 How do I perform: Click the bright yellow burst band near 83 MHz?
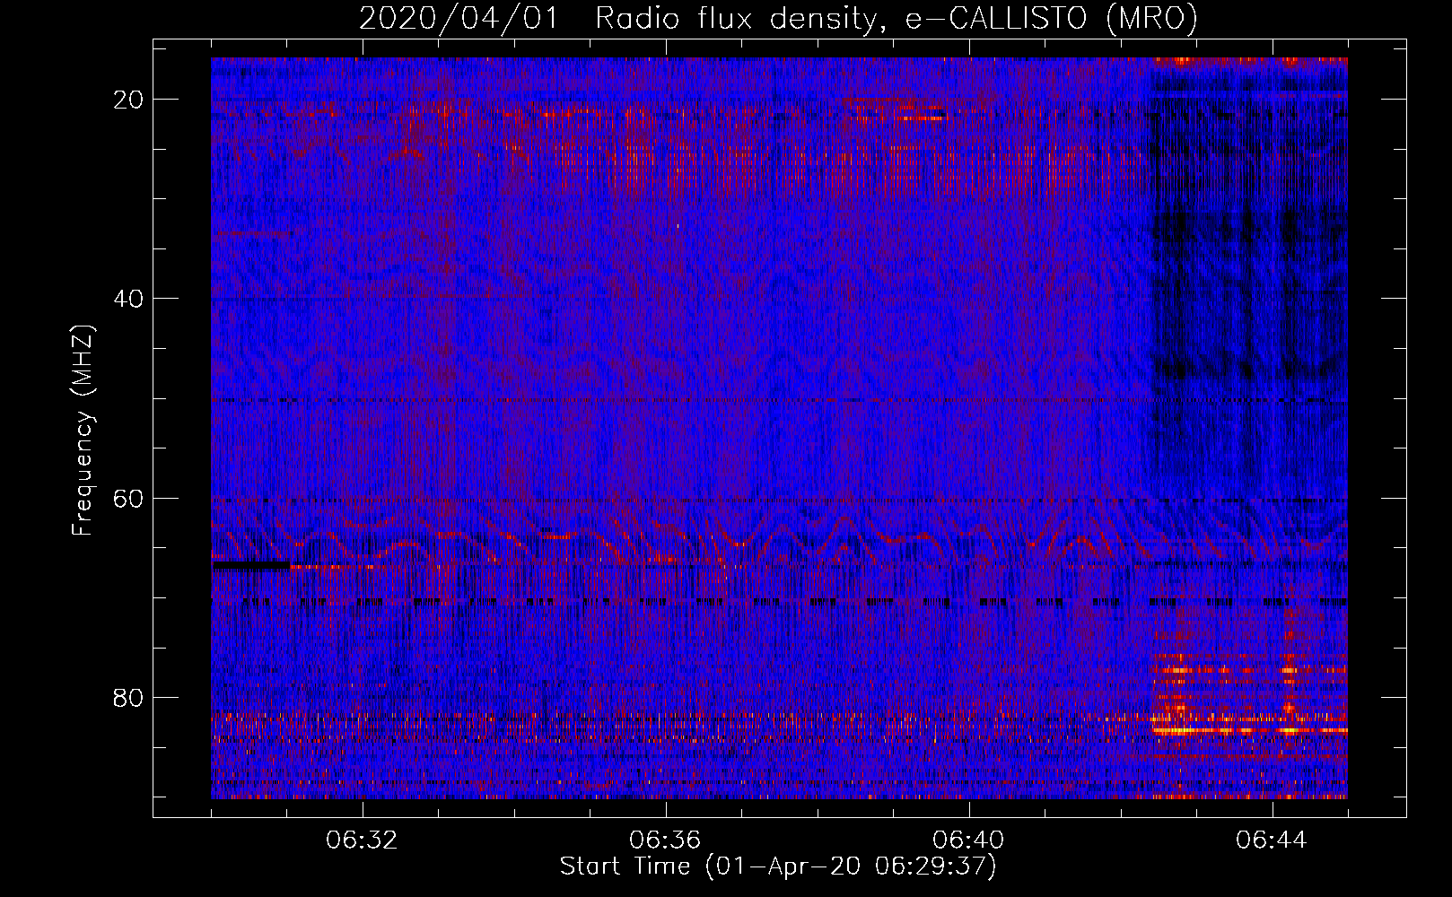[x=1250, y=730]
